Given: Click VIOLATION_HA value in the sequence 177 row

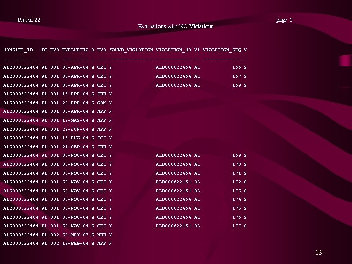Looking at the screenshot, I should 173,226.
